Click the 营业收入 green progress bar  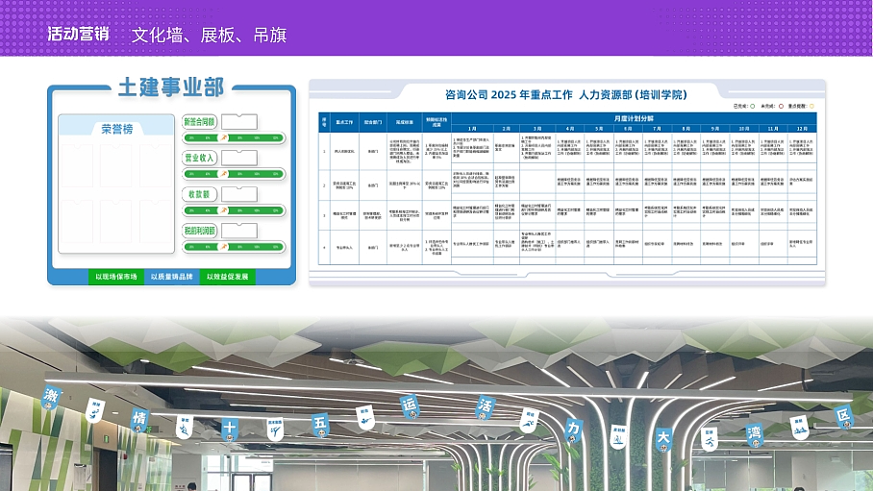(234, 174)
